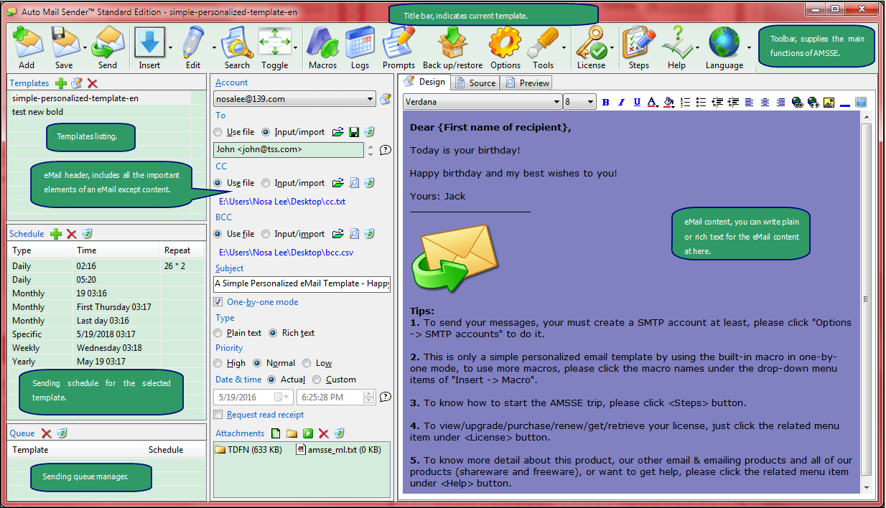Open the Logs toolbar icon
The width and height of the screenshot is (886, 508).
(360, 47)
